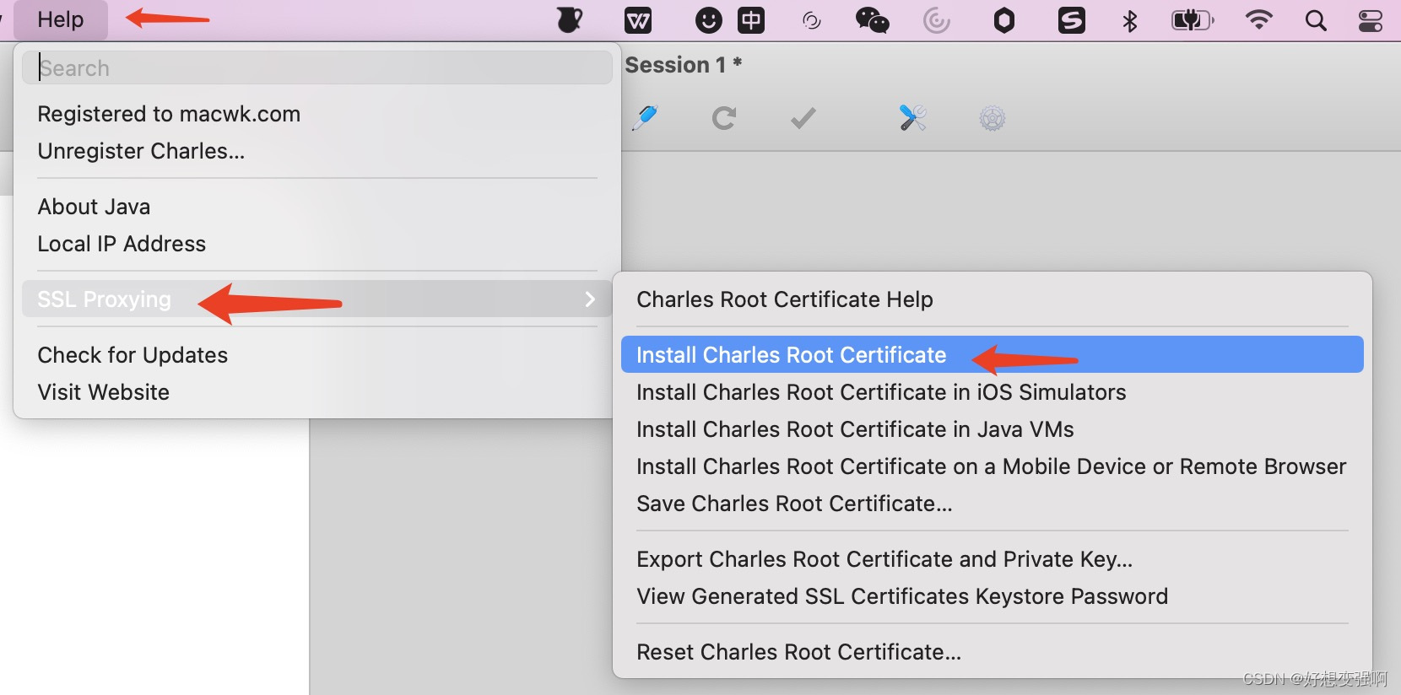This screenshot has width=1401, height=695.
Task: Open Spotlight search magnifier icon
Action: click(1316, 20)
